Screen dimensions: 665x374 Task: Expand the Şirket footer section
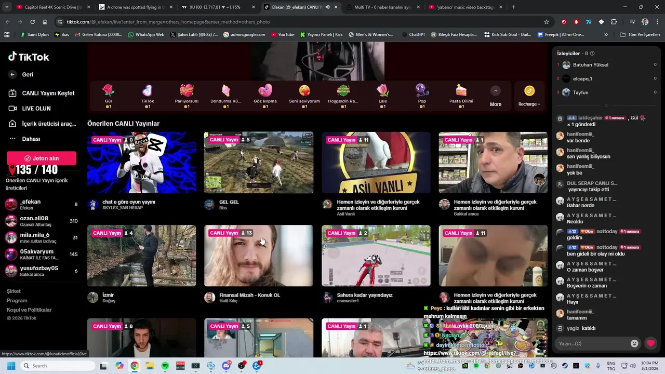point(14,291)
